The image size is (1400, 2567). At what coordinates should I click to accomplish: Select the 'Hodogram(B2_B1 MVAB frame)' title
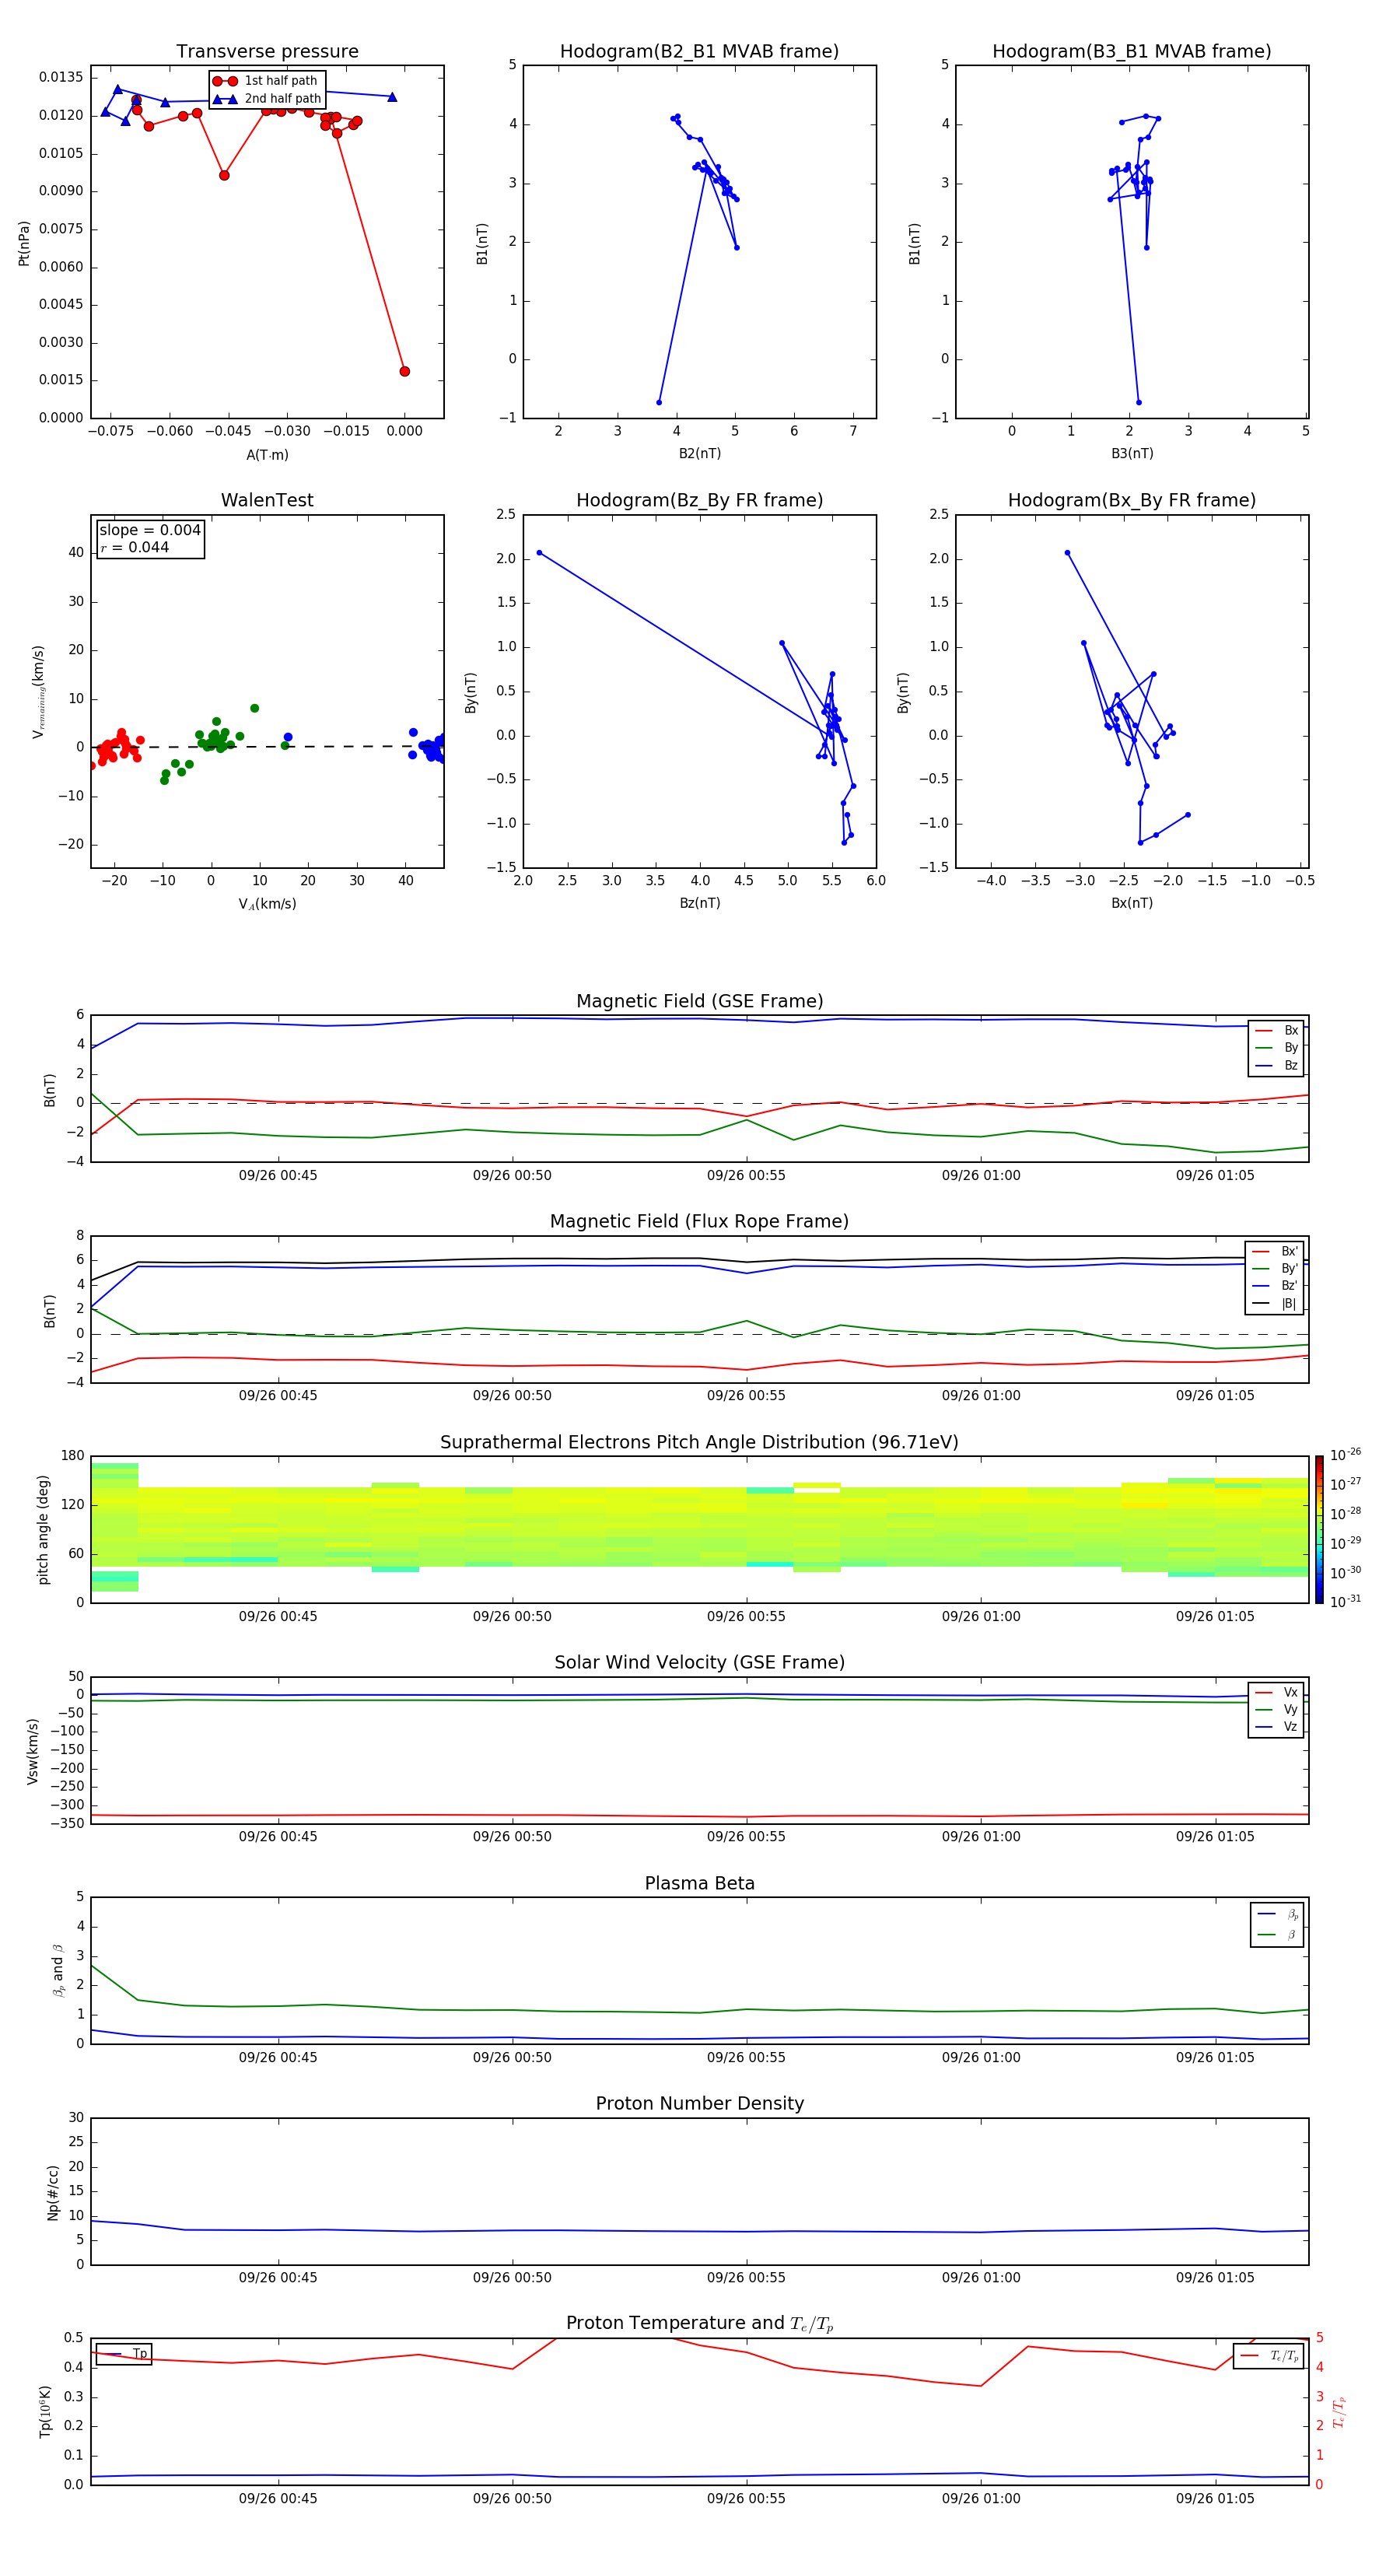click(x=699, y=52)
